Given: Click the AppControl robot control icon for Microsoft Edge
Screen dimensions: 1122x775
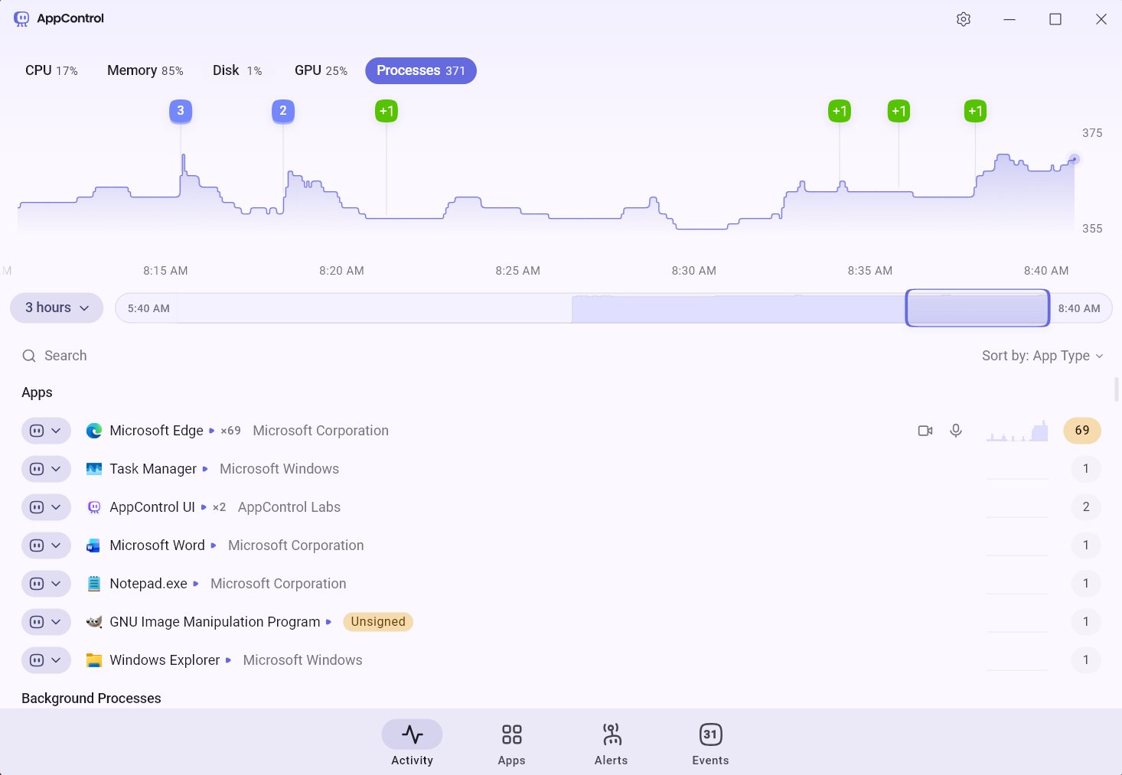Looking at the screenshot, I should [37, 431].
